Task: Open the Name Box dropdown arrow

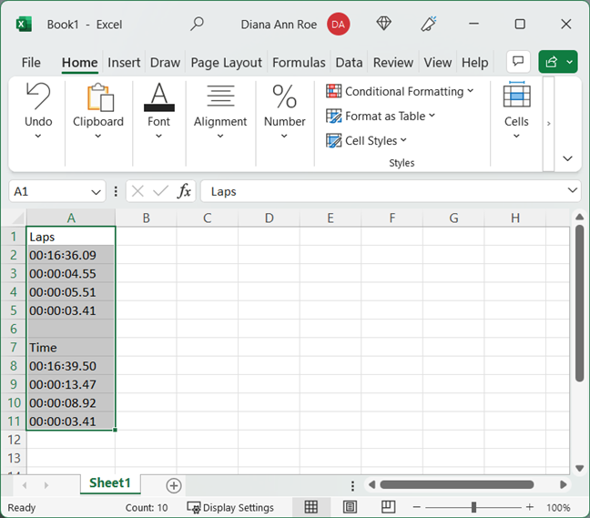Action: (x=97, y=192)
